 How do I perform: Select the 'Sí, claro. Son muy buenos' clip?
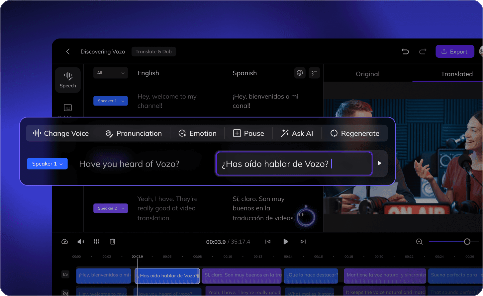[x=241, y=276]
